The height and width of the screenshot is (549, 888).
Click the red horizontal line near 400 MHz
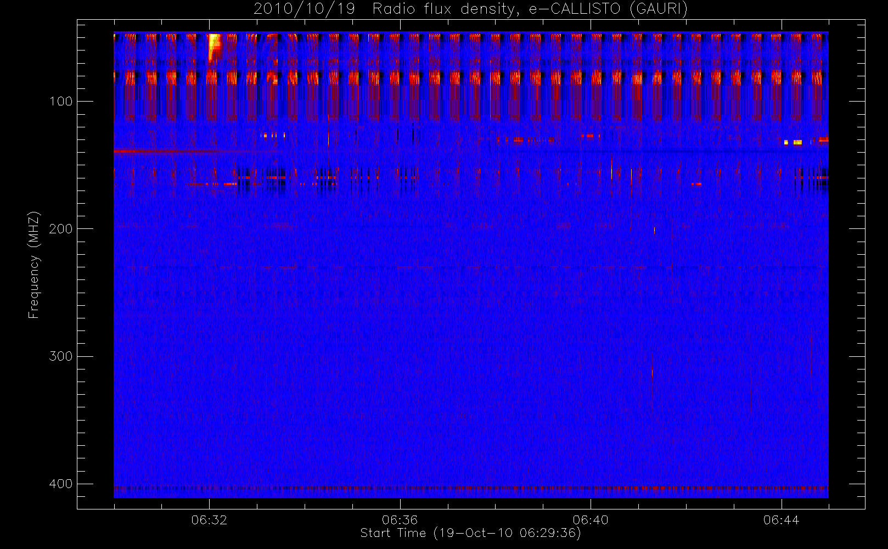pyautogui.click(x=471, y=488)
